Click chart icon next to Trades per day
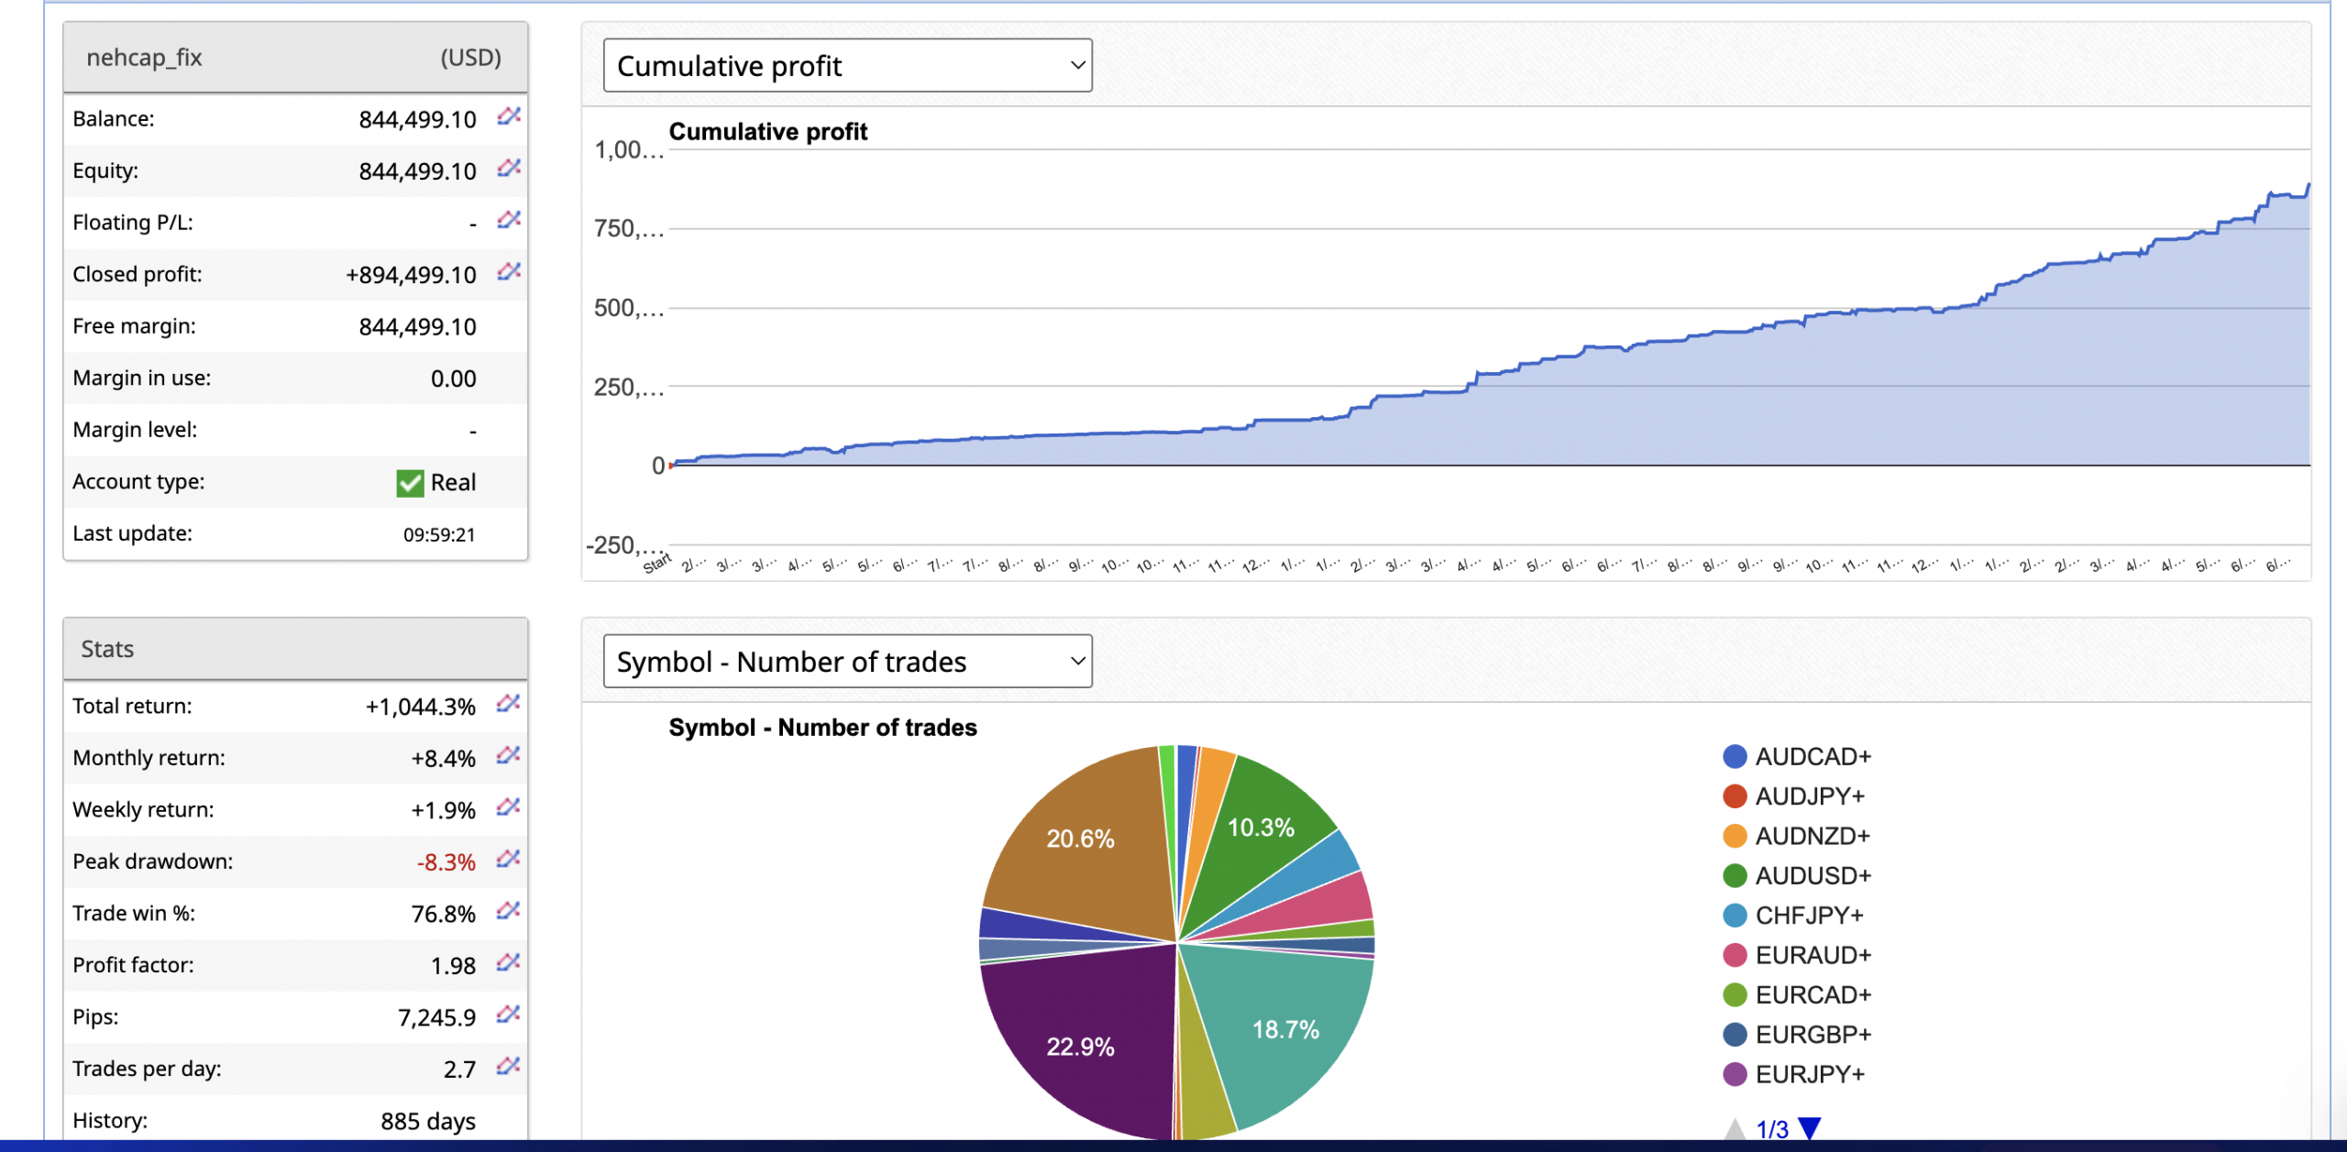 click(508, 1067)
